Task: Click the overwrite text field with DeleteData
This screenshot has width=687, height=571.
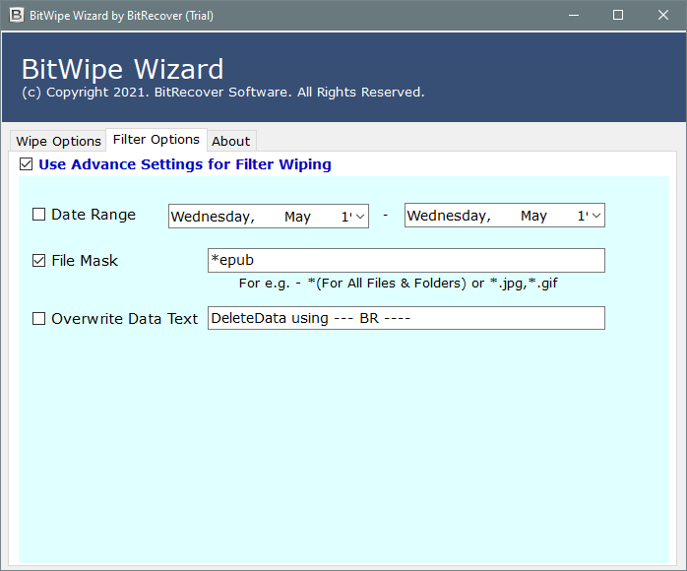Action: pyautogui.click(x=406, y=318)
